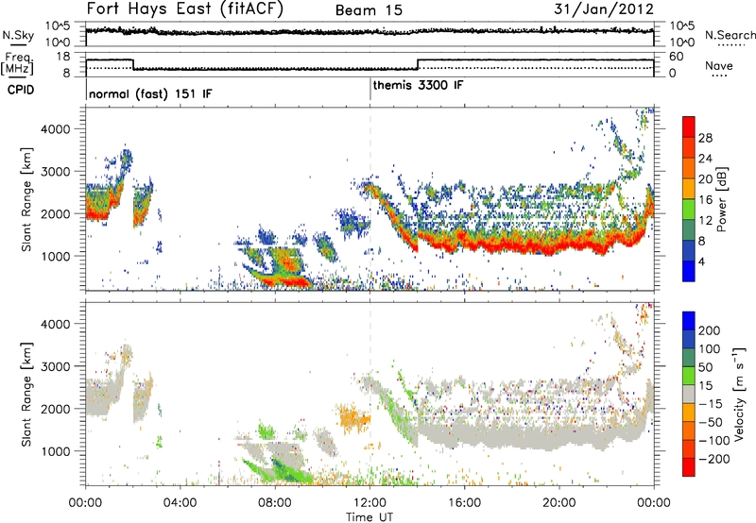Viewport: 756px width, 523px height.
Task: Click the "1000" range tick on velocity panel
Action: [x=56, y=451]
